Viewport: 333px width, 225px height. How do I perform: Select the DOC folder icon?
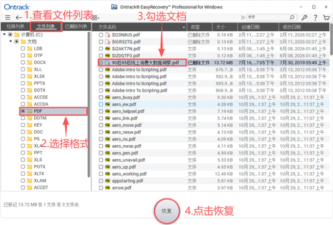[29, 132]
